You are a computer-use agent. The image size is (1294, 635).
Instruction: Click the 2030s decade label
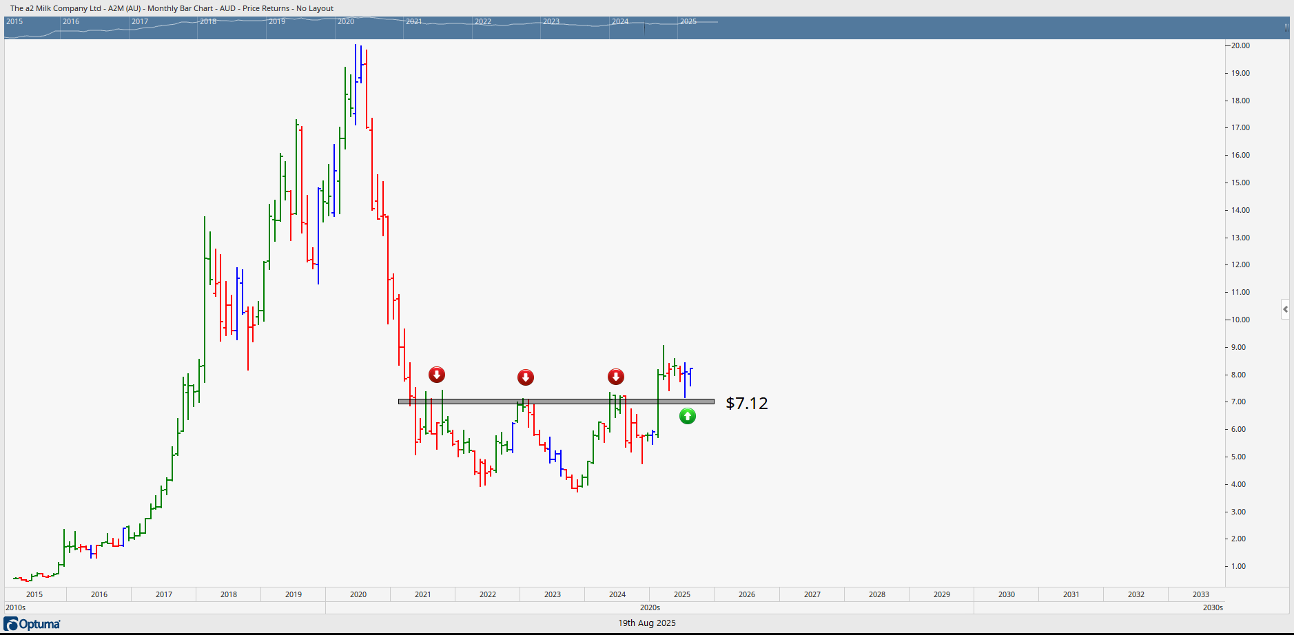[1213, 607]
